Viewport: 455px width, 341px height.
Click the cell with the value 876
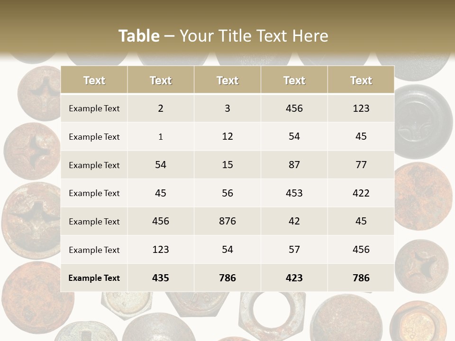coord(227,221)
